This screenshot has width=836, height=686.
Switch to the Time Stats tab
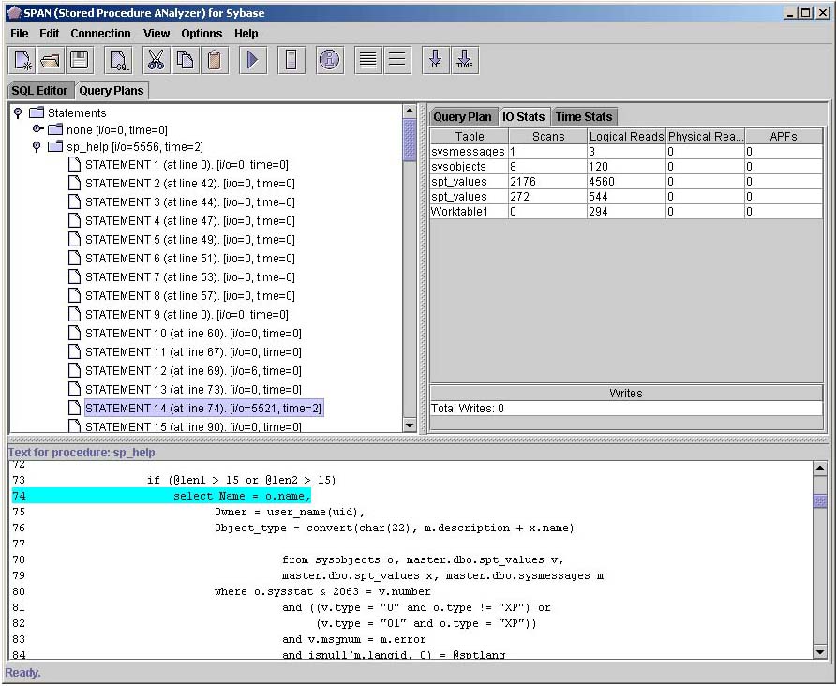584,117
